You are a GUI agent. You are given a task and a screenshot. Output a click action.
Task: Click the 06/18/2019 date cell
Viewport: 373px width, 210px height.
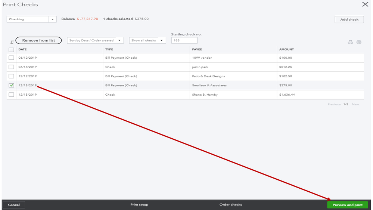click(28, 67)
